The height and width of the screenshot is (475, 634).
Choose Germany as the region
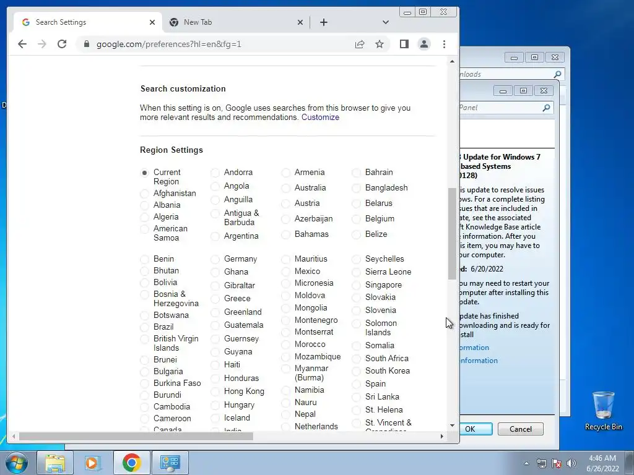[215, 259]
